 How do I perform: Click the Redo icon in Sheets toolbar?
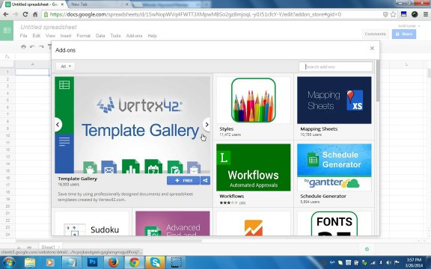(41, 47)
